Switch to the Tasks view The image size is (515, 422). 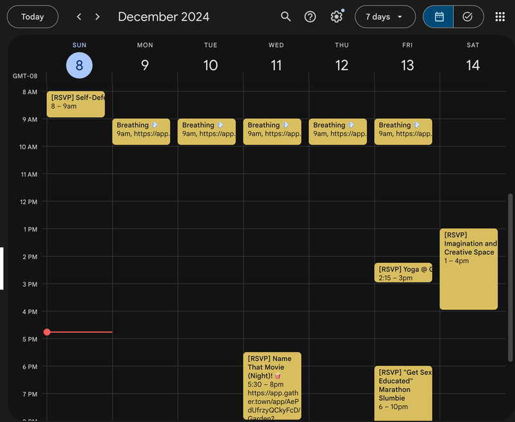[x=467, y=17]
